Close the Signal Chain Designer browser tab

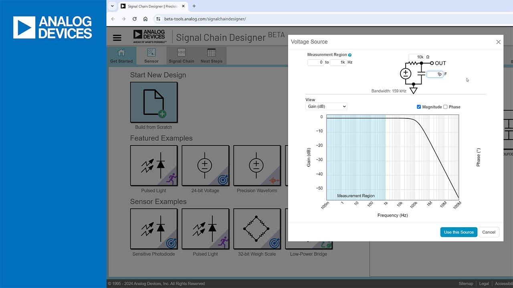[x=183, y=6]
